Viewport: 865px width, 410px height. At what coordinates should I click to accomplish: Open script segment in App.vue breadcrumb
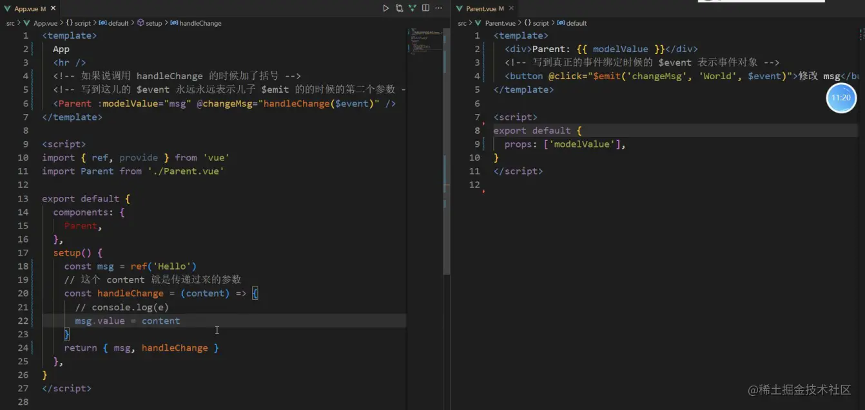click(83, 23)
